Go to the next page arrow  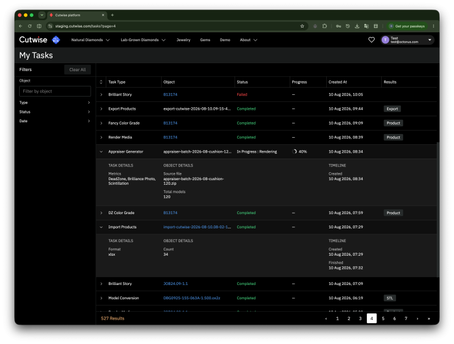pyautogui.click(x=417, y=318)
